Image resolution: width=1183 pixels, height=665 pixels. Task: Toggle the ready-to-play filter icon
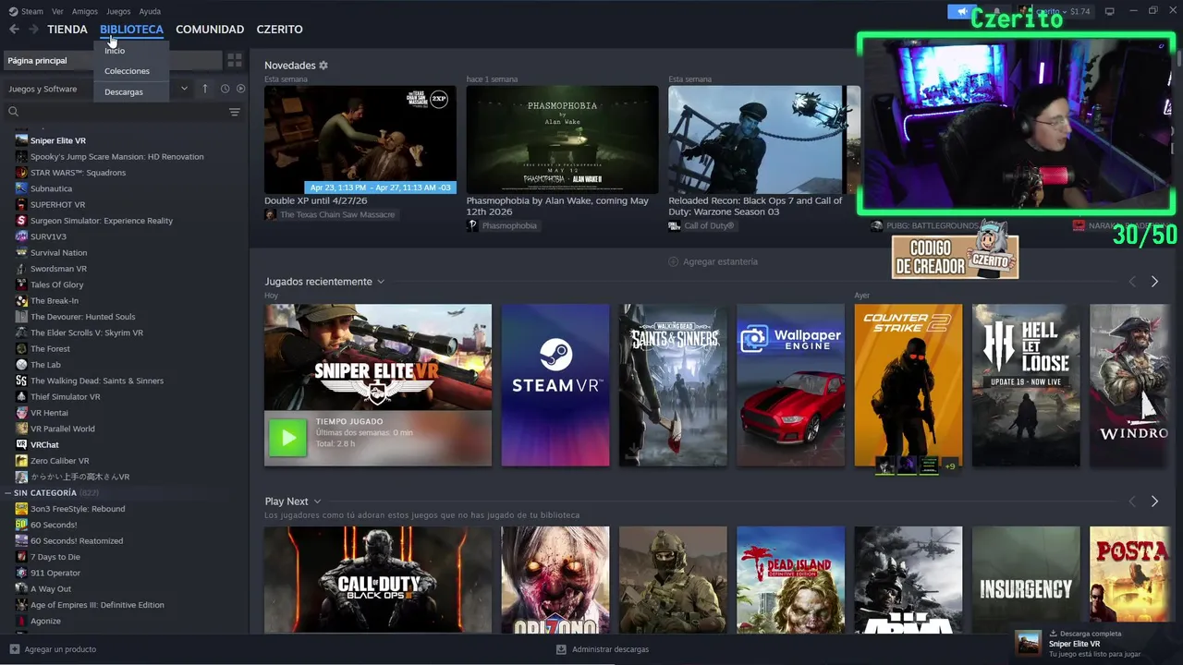(x=241, y=89)
